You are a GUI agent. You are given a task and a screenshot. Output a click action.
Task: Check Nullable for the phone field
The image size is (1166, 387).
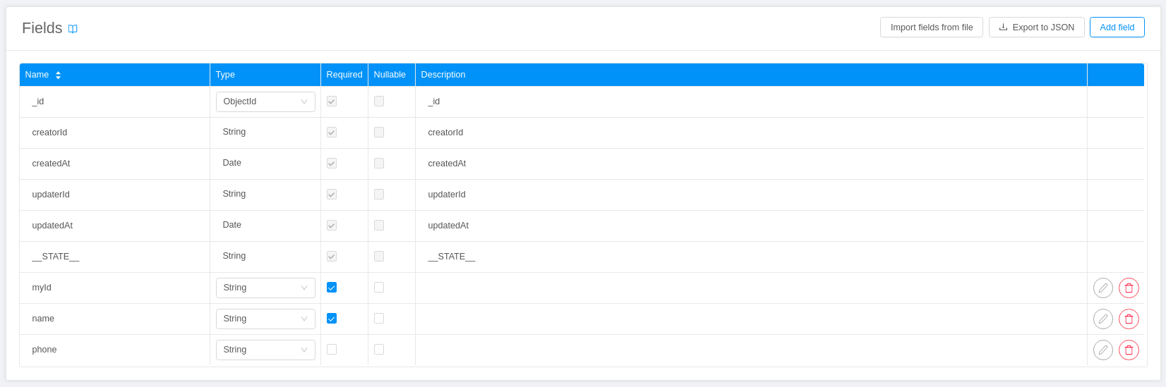click(379, 350)
